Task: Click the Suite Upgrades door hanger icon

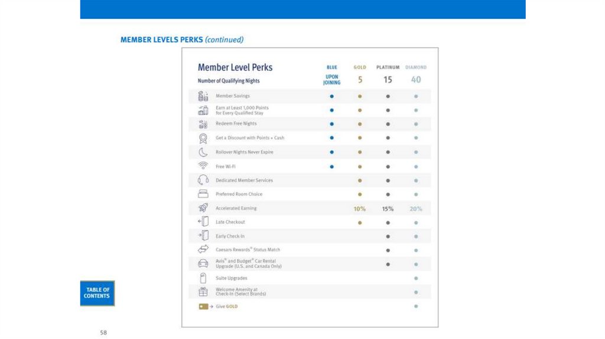Action: point(203,278)
